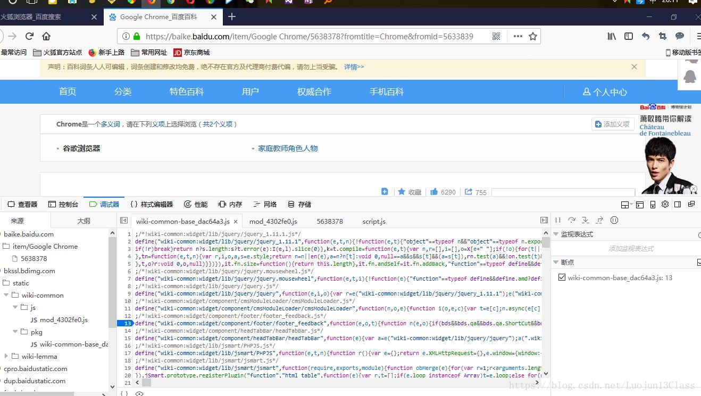Click the 添加义项 button on the page

(612, 124)
